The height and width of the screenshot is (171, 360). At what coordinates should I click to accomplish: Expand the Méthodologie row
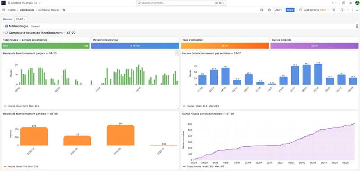tap(4, 26)
